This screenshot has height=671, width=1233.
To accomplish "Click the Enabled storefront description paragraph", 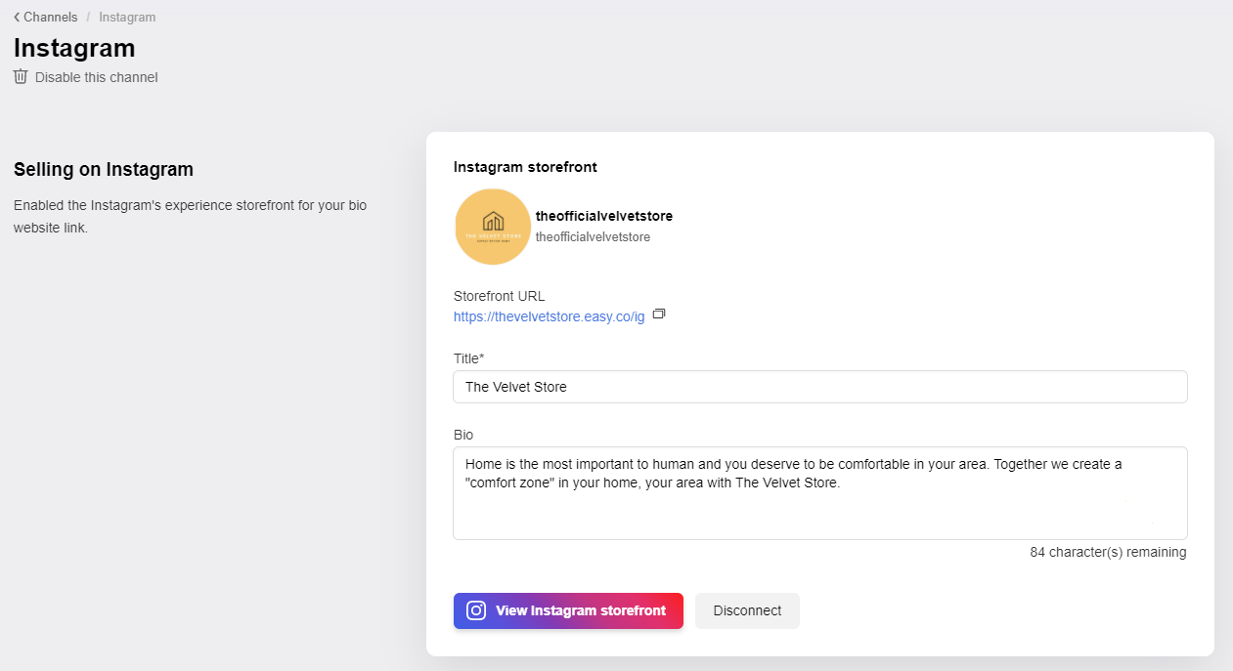I will point(191,217).
